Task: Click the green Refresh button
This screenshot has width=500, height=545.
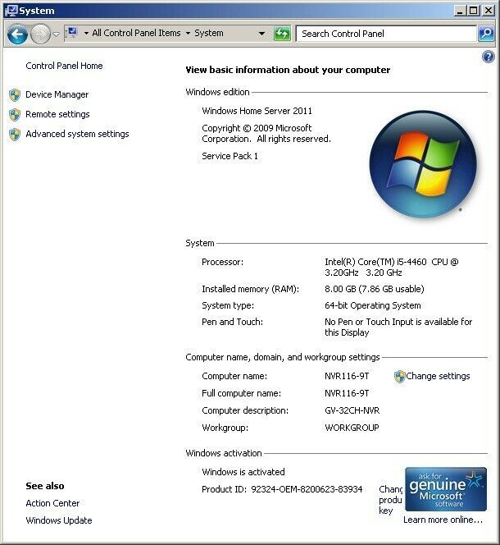Action: 282,34
